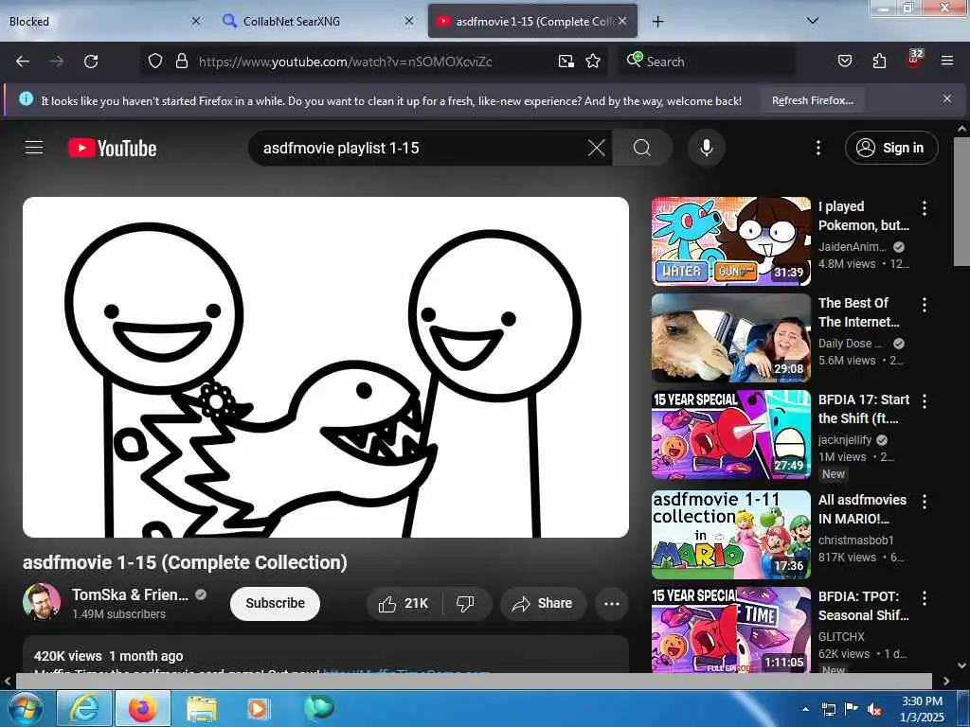970x727 pixels.
Task: Open the description showing 420K views
Action: pos(326,655)
